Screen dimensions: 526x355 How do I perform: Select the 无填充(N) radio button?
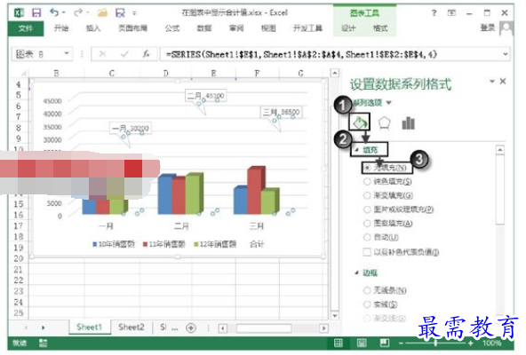tap(367, 167)
